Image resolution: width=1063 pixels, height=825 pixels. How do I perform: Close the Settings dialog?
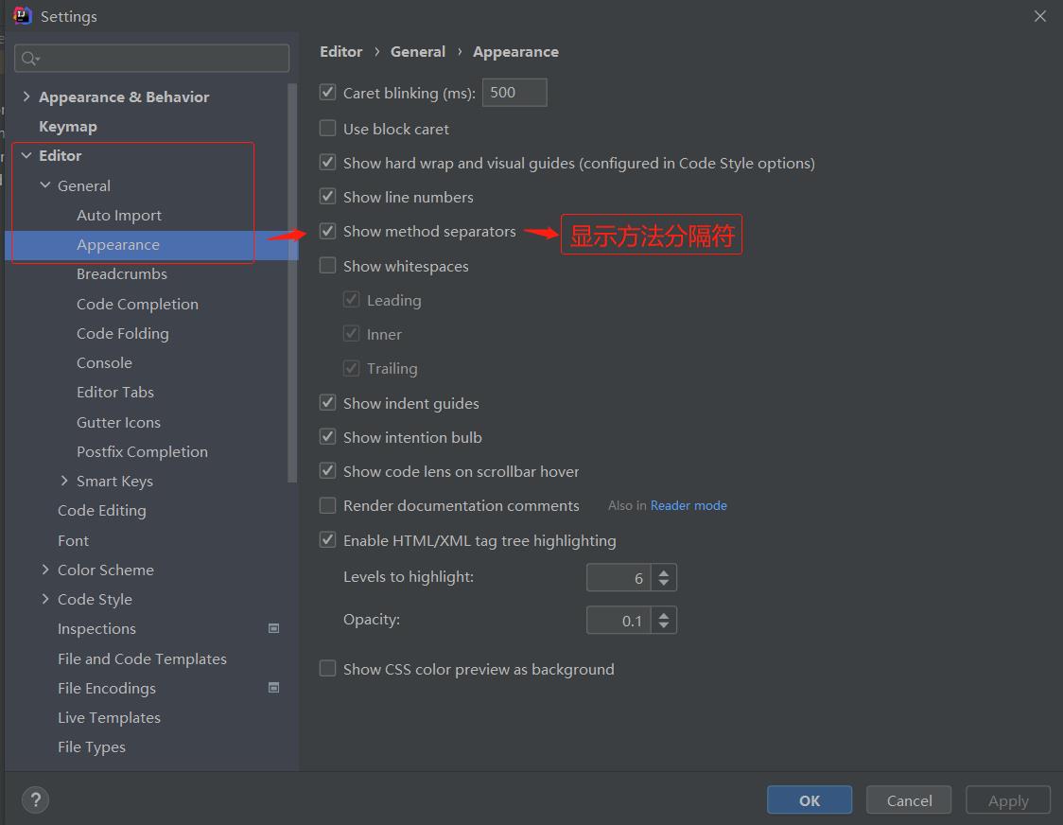pyautogui.click(x=1040, y=16)
